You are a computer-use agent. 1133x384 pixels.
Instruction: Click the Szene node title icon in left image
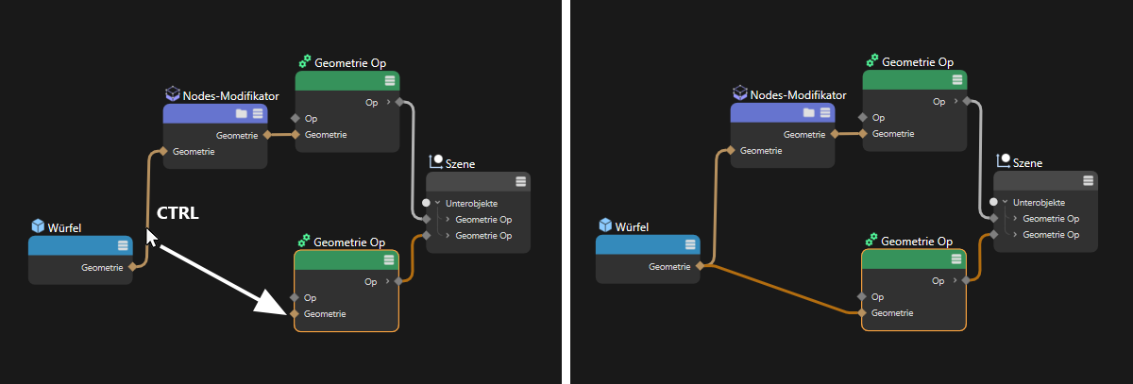[x=436, y=162]
